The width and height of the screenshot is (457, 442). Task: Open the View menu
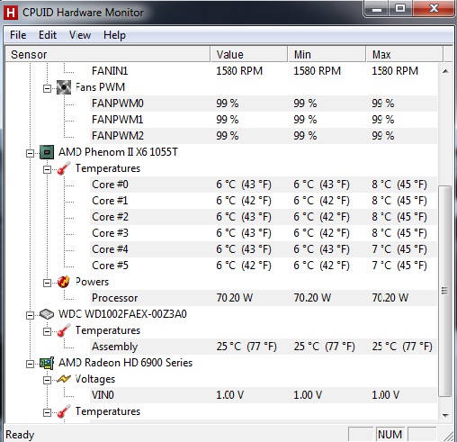pos(80,35)
